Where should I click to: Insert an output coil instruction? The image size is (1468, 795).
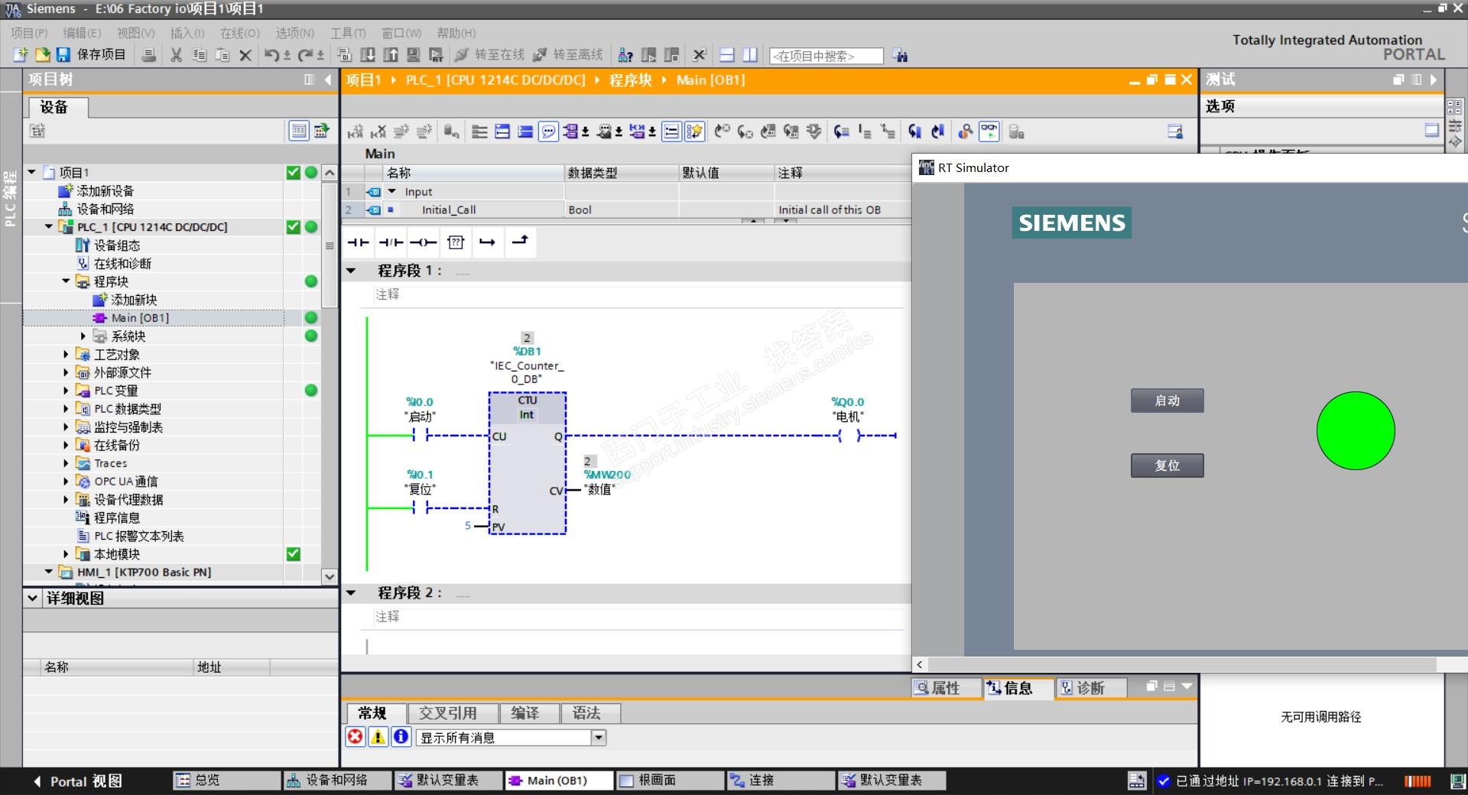click(x=423, y=242)
